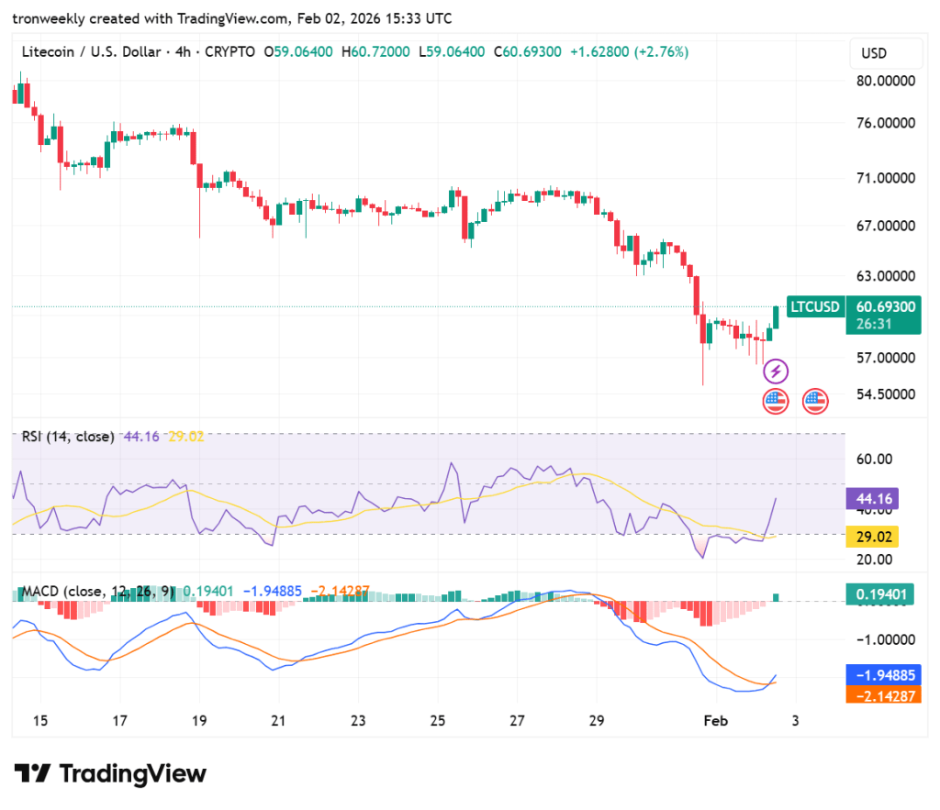Click the green MACD histogram tag 0.19401
The width and height of the screenshot is (940, 810).
pos(880,594)
